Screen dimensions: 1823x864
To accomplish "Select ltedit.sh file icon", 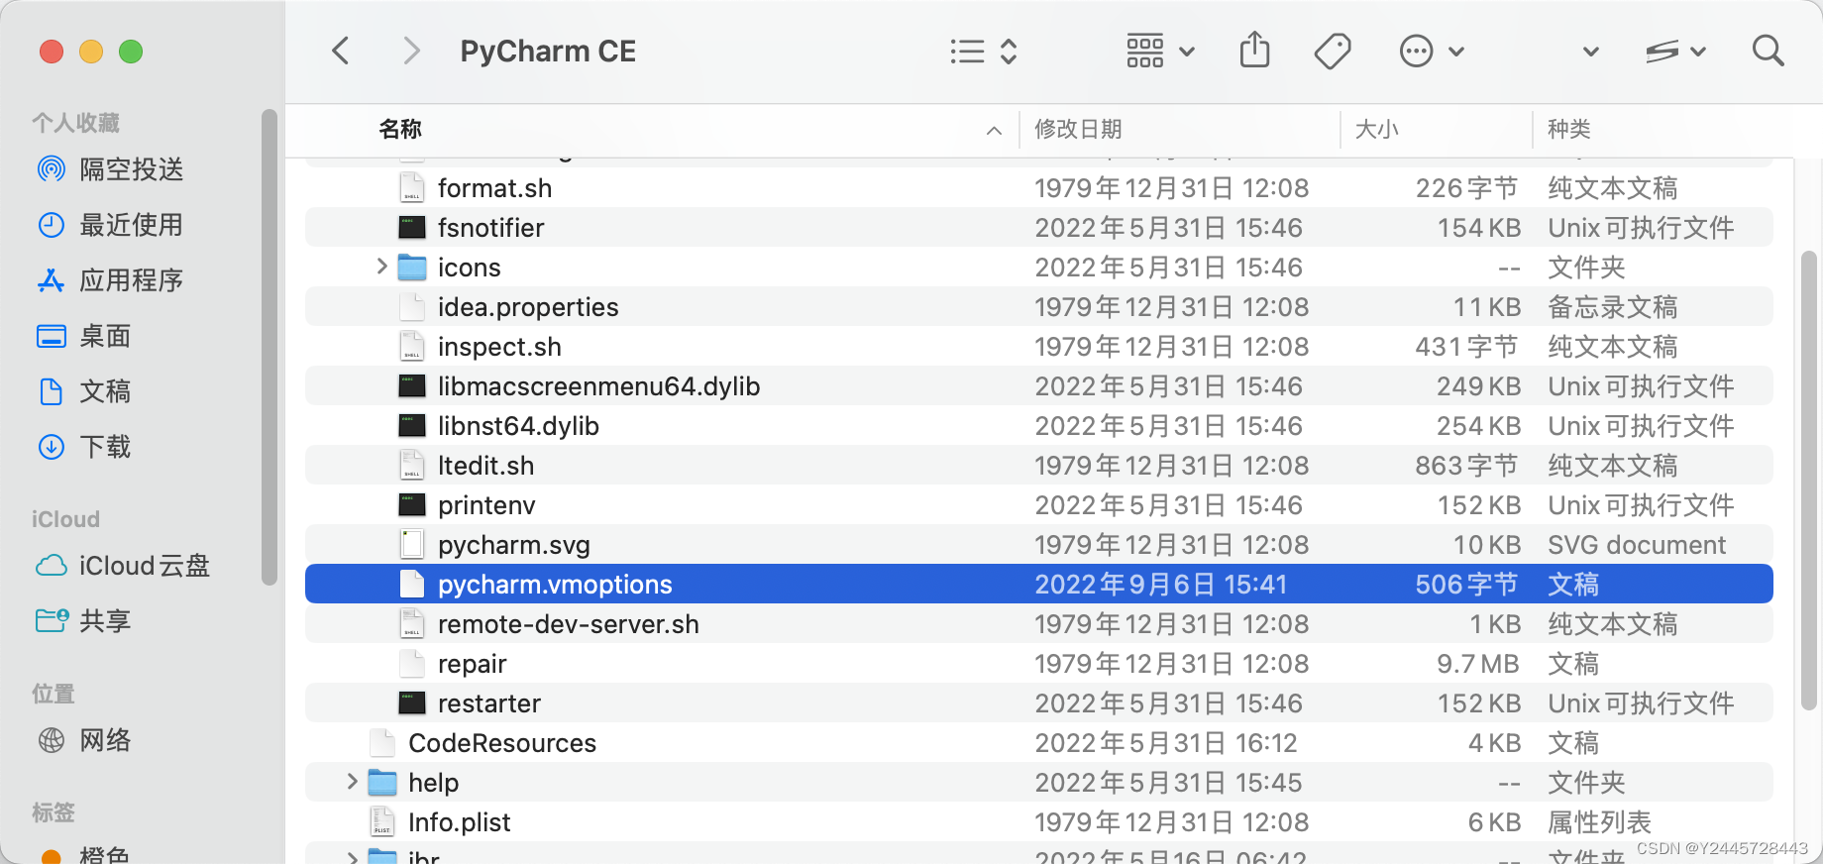I will coord(412,465).
